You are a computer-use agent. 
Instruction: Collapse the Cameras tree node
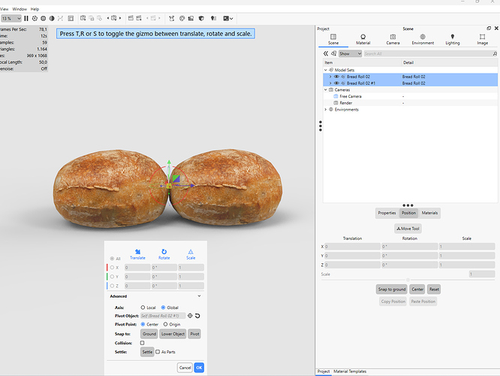[326, 89]
